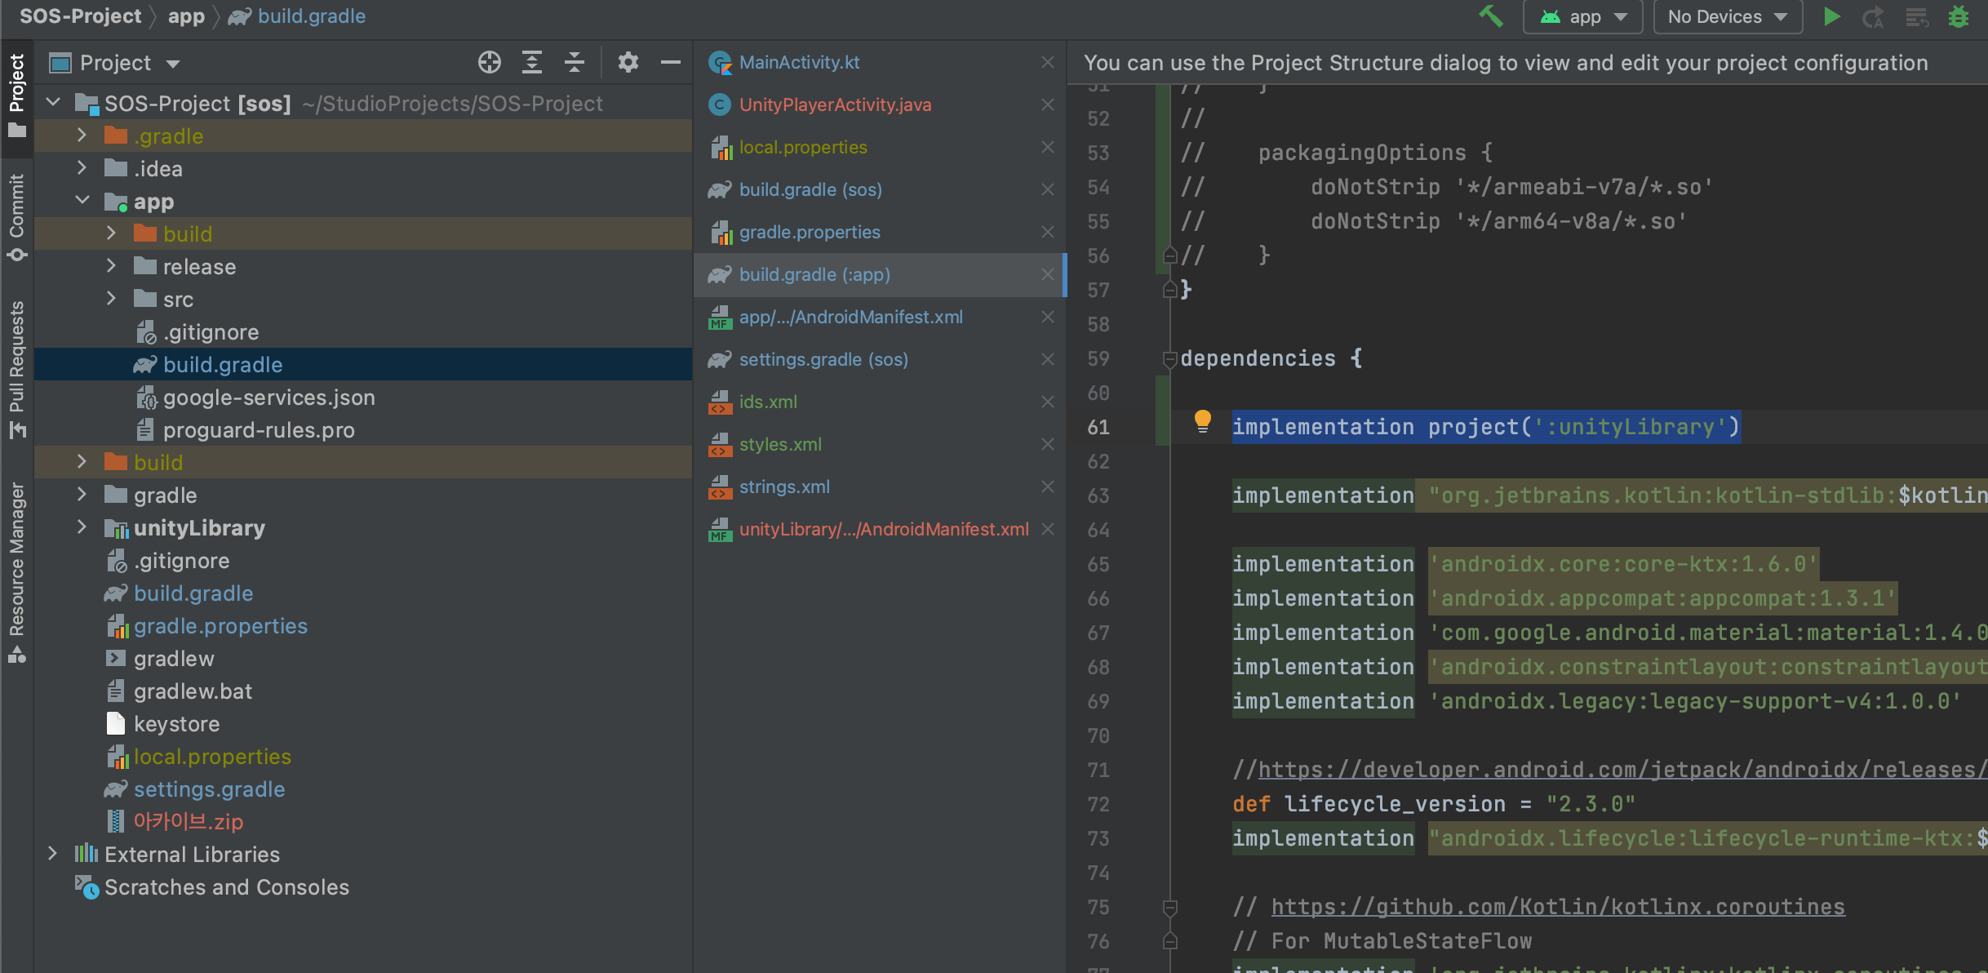Expand the unityLibrary folder

82,527
